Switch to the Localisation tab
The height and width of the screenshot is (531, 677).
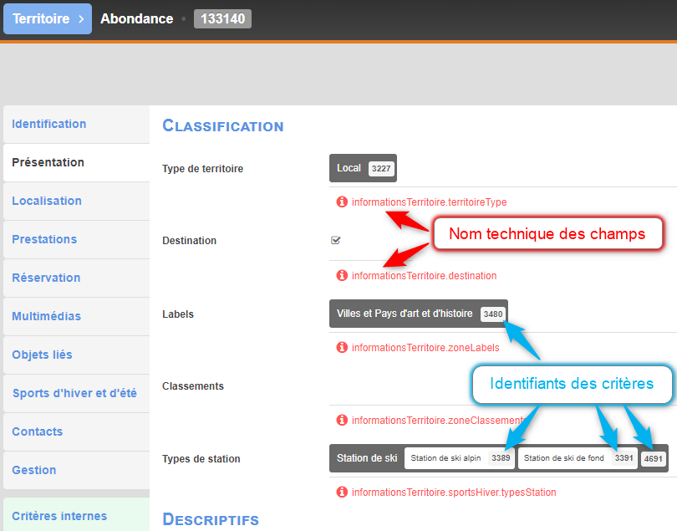76,201
